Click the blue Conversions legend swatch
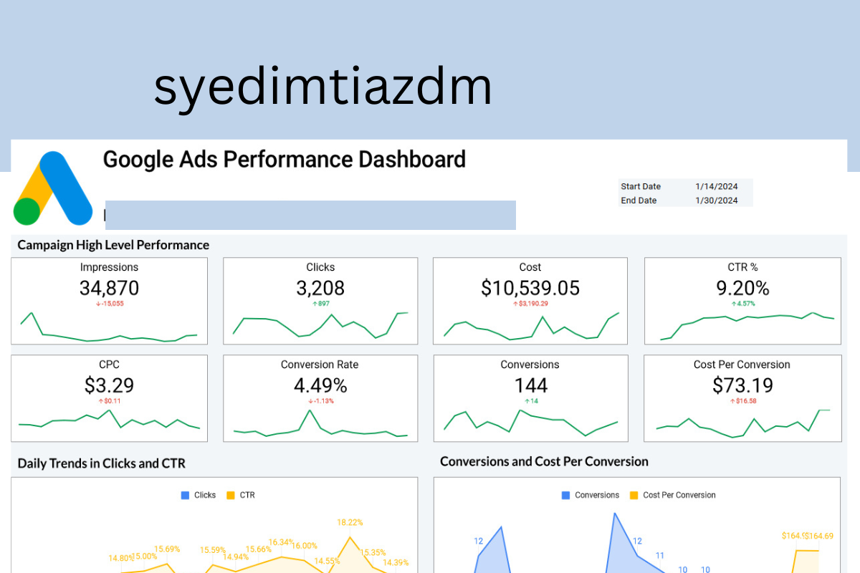This screenshot has width=860, height=573. click(565, 495)
